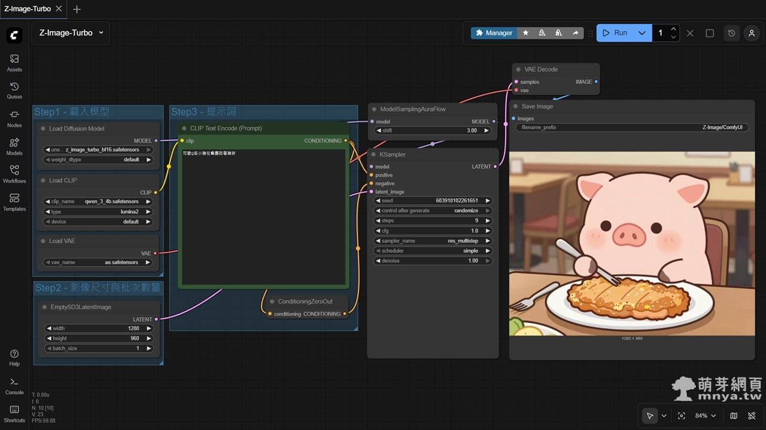Open the Models sidebar panel
The width and height of the screenshot is (766, 430).
coord(14,146)
